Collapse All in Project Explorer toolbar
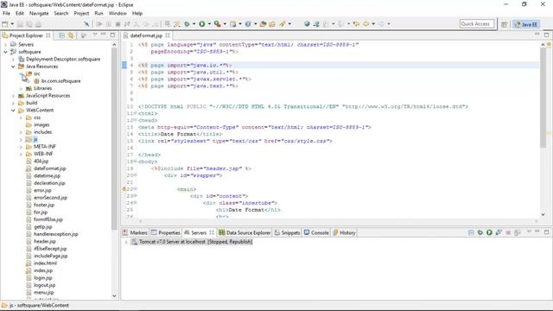The width and height of the screenshot is (553, 311). (x=61, y=35)
